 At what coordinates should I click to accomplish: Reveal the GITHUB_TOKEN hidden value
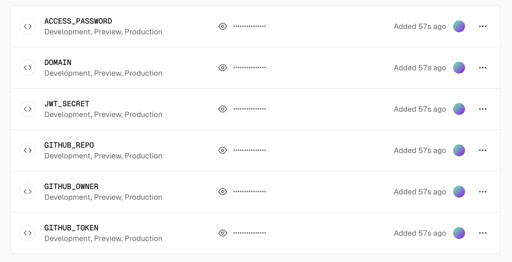223,233
